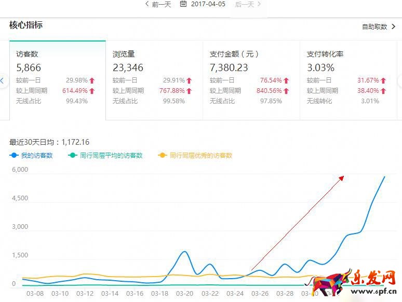Toggle the 我的访客数 legend series
The height and width of the screenshot is (302, 402).
pyautogui.click(x=32, y=155)
